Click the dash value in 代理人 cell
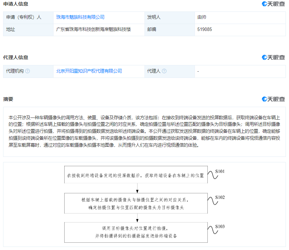Image resolution: width=289 pixels, height=250 pixels. [198, 71]
